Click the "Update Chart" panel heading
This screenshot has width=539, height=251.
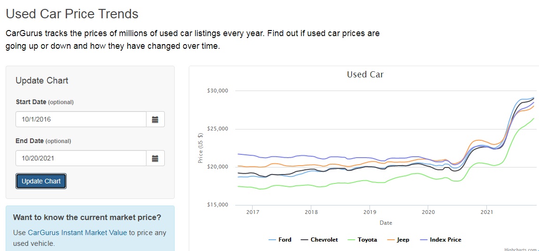[x=42, y=81]
